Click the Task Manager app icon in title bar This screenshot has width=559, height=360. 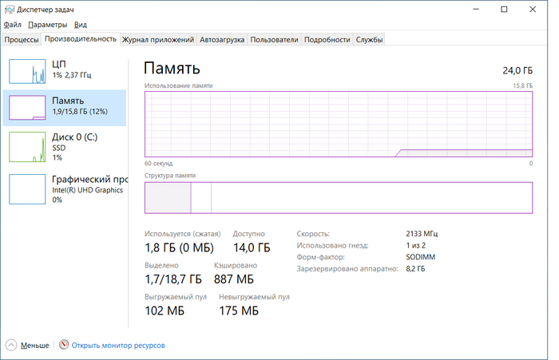tap(9, 9)
